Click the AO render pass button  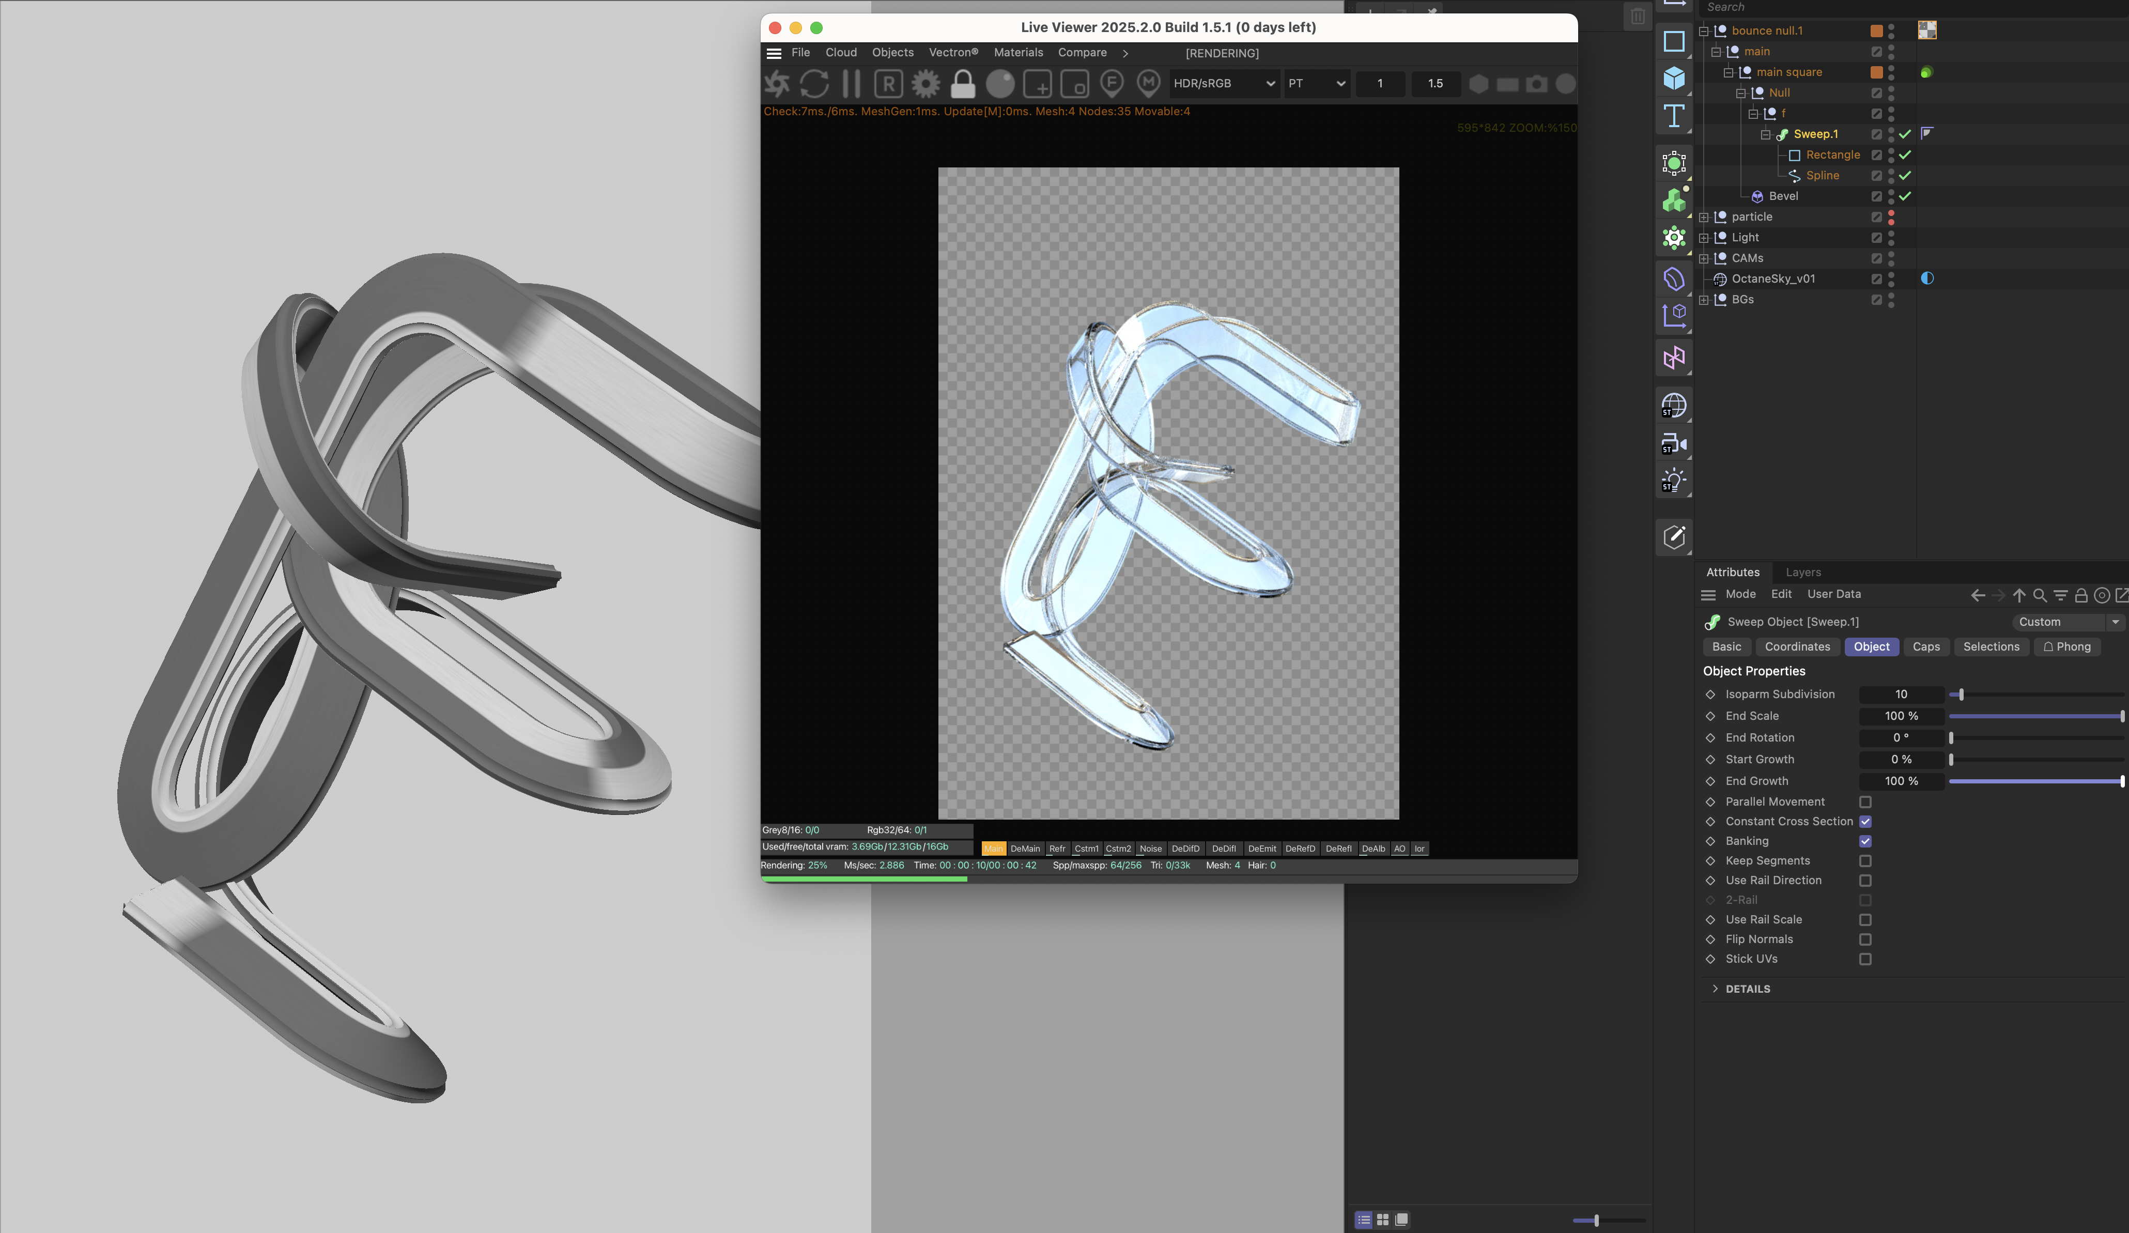tap(1399, 849)
